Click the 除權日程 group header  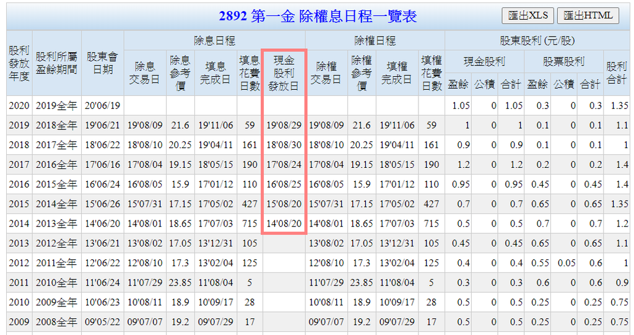coord(375,40)
